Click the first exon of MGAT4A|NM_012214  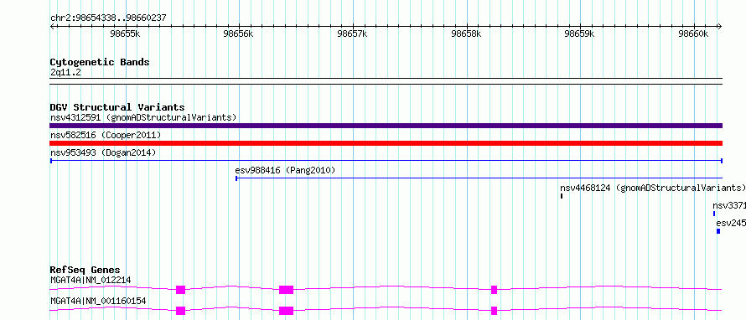tap(180, 290)
